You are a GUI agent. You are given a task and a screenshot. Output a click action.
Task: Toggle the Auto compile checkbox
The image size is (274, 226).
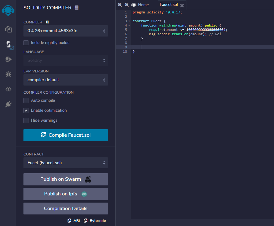(x=26, y=101)
